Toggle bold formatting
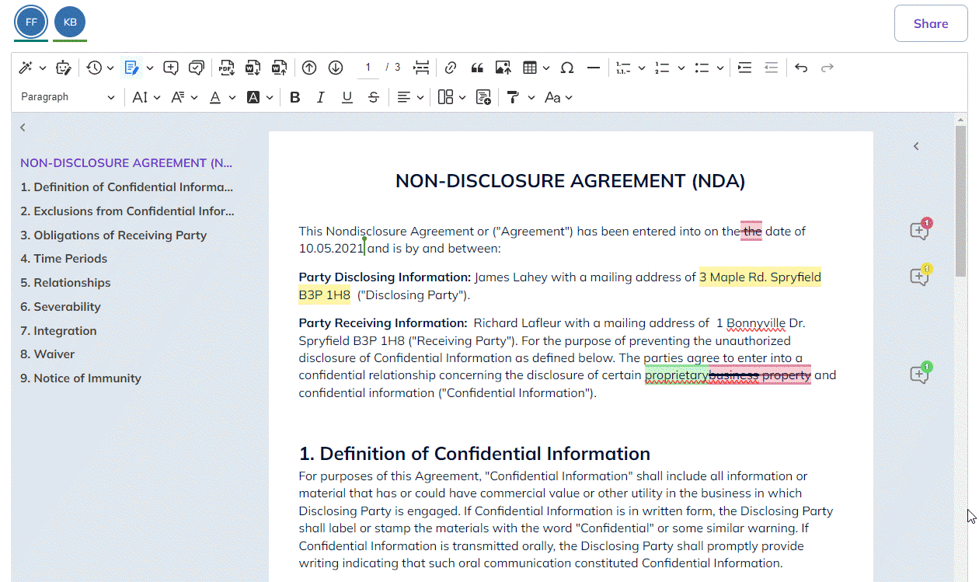The image size is (979, 582). click(294, 97)
